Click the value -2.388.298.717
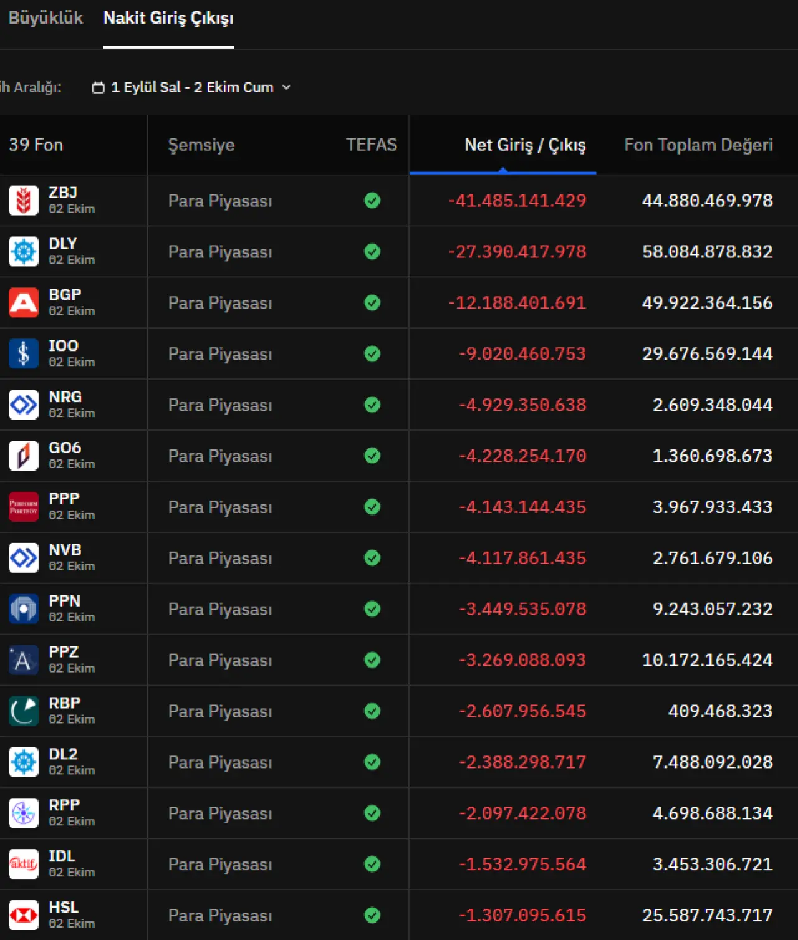 tap(522, 762)
